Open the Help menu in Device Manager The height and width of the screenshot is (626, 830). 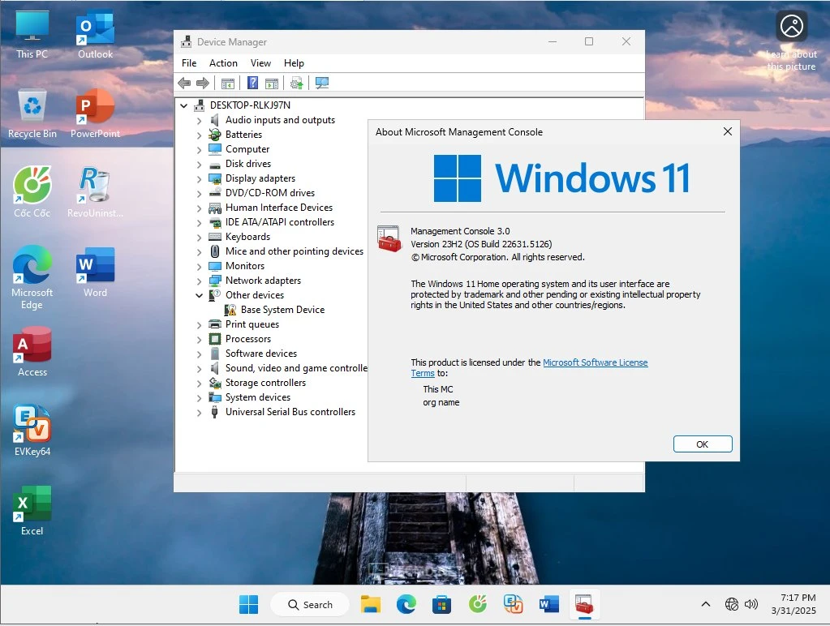[294, 63]
